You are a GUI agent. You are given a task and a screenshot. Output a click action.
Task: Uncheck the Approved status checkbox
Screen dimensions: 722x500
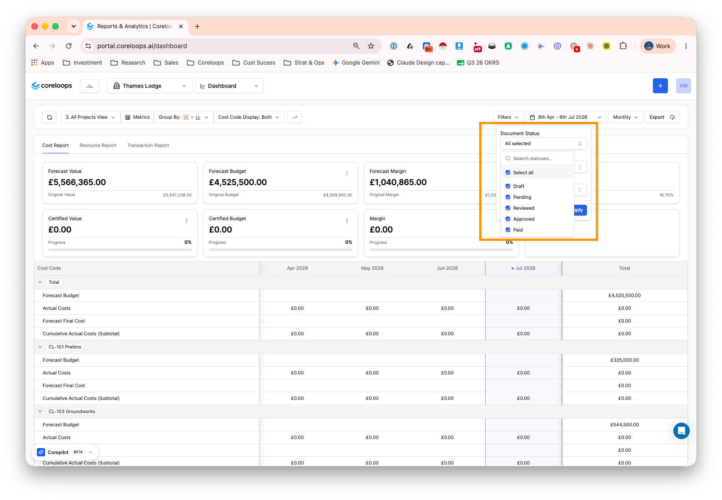(508, 219)
